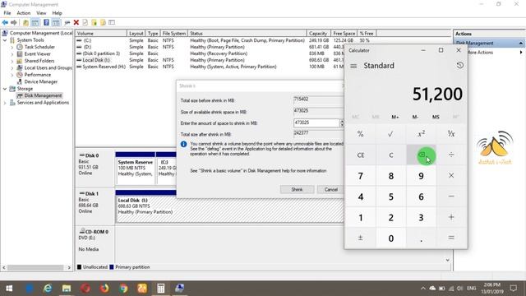Click the red X delete toolbar icon
526x296 pixels.
pyautogui.click(x=76, y=22)
